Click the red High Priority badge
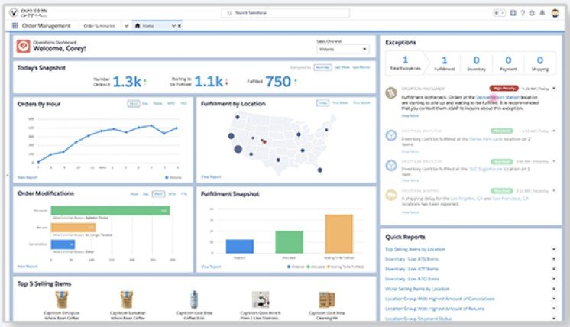The height and width of the screenshot is (327, 570). tap(504, 89)
